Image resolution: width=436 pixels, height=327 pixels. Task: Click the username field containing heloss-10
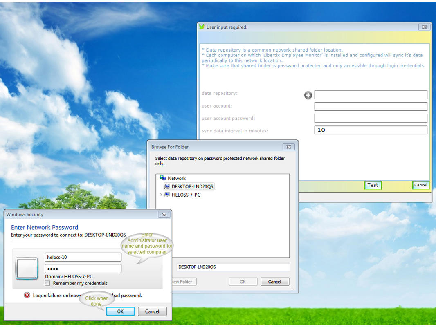[x=83, y=257]
